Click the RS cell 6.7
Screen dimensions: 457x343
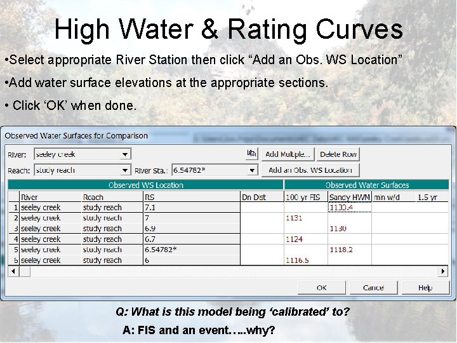pyautogui.click(x=192, y=239)
